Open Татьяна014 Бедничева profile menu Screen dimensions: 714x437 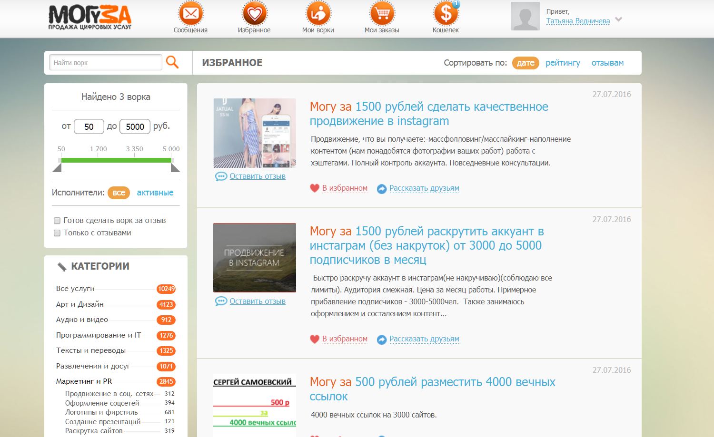[x=578, y=21]
